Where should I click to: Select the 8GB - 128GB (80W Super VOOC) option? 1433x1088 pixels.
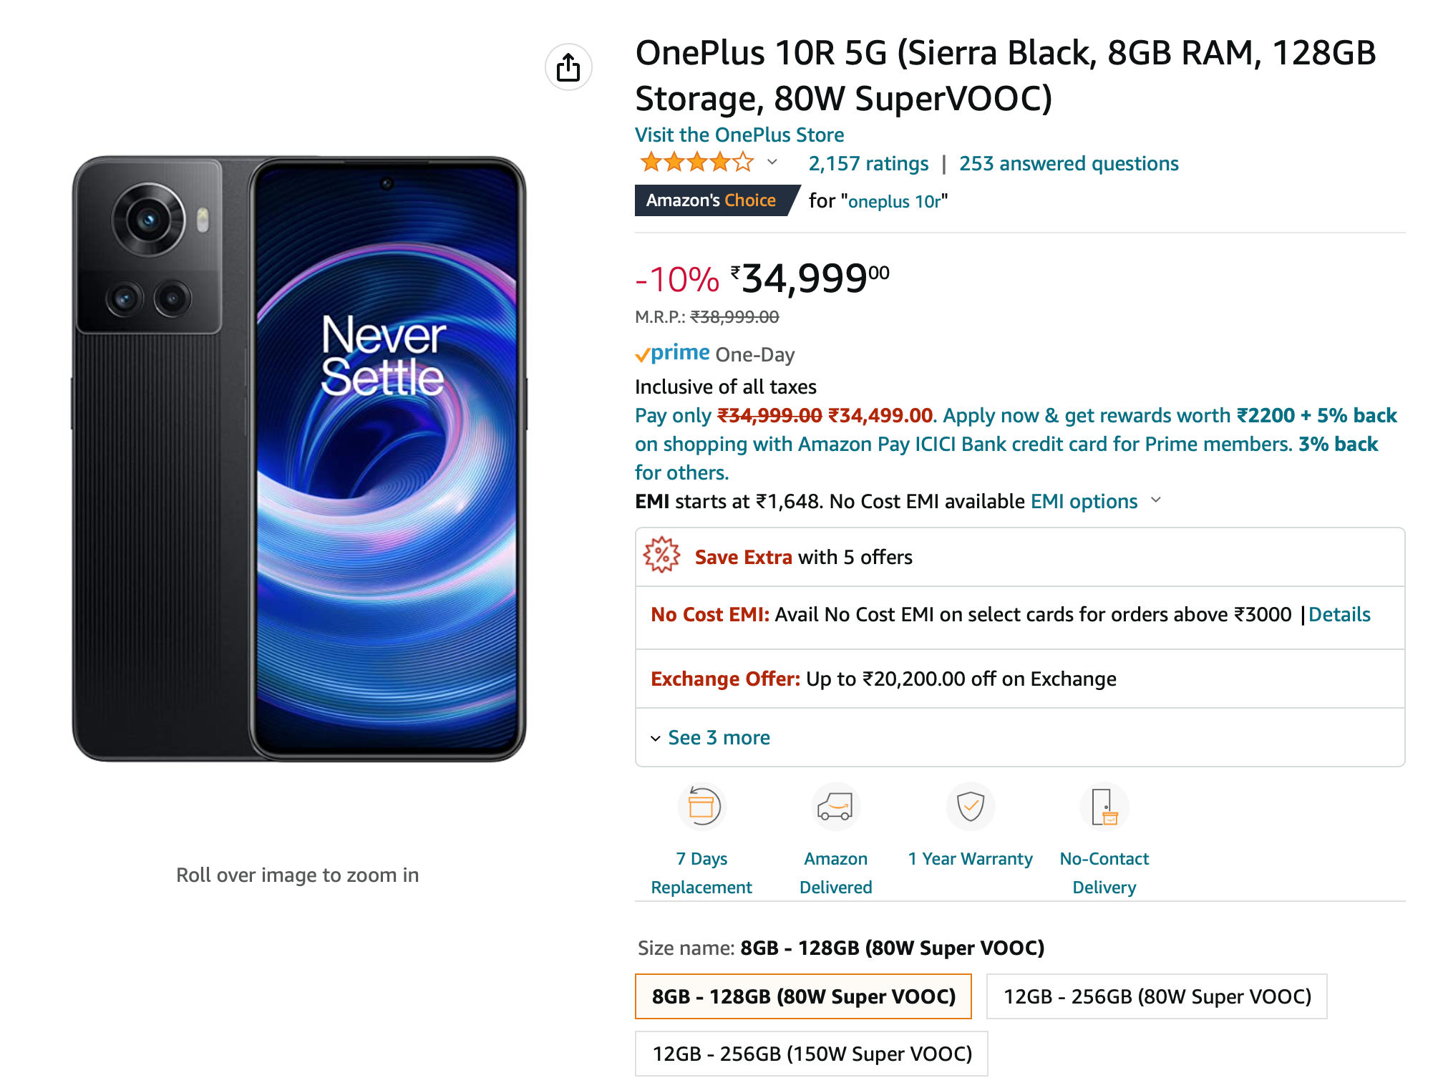(803, 996)
